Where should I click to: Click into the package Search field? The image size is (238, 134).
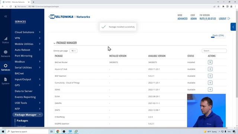[214, 51]
